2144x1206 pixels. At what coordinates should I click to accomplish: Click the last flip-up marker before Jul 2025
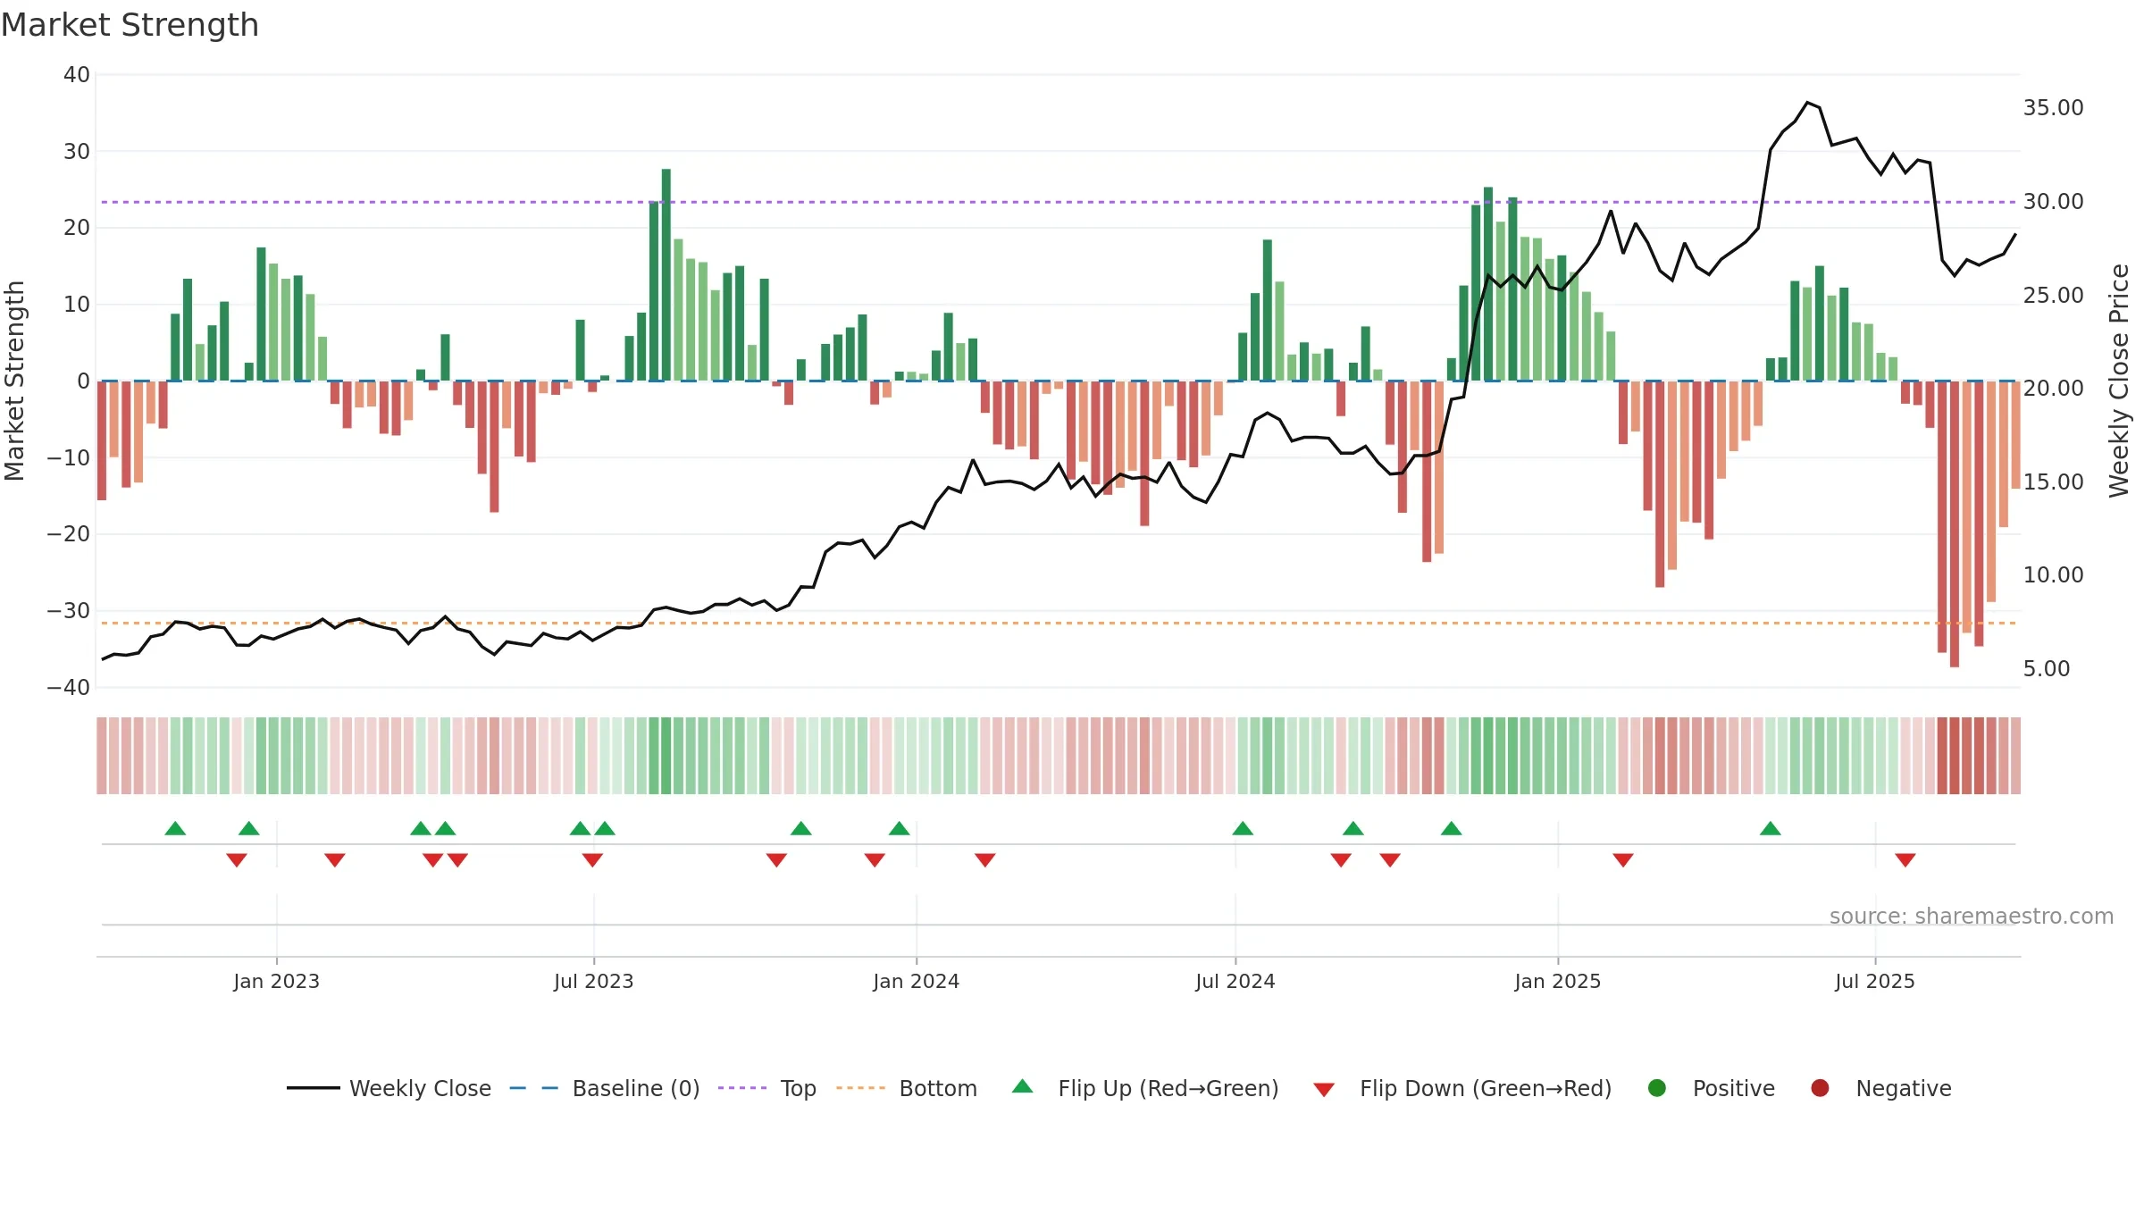point(1771,828)
